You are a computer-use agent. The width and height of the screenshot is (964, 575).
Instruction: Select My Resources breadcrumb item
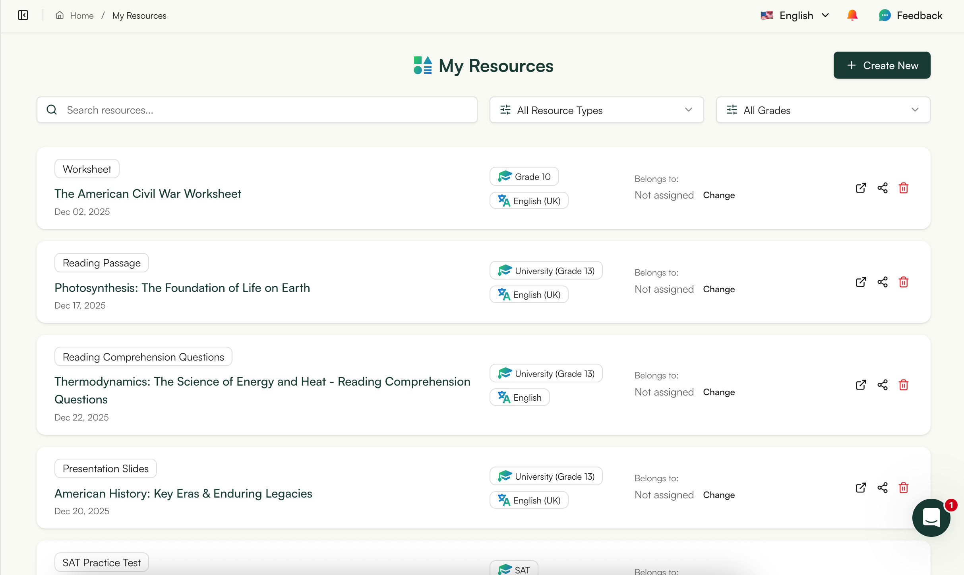[139, 15]
